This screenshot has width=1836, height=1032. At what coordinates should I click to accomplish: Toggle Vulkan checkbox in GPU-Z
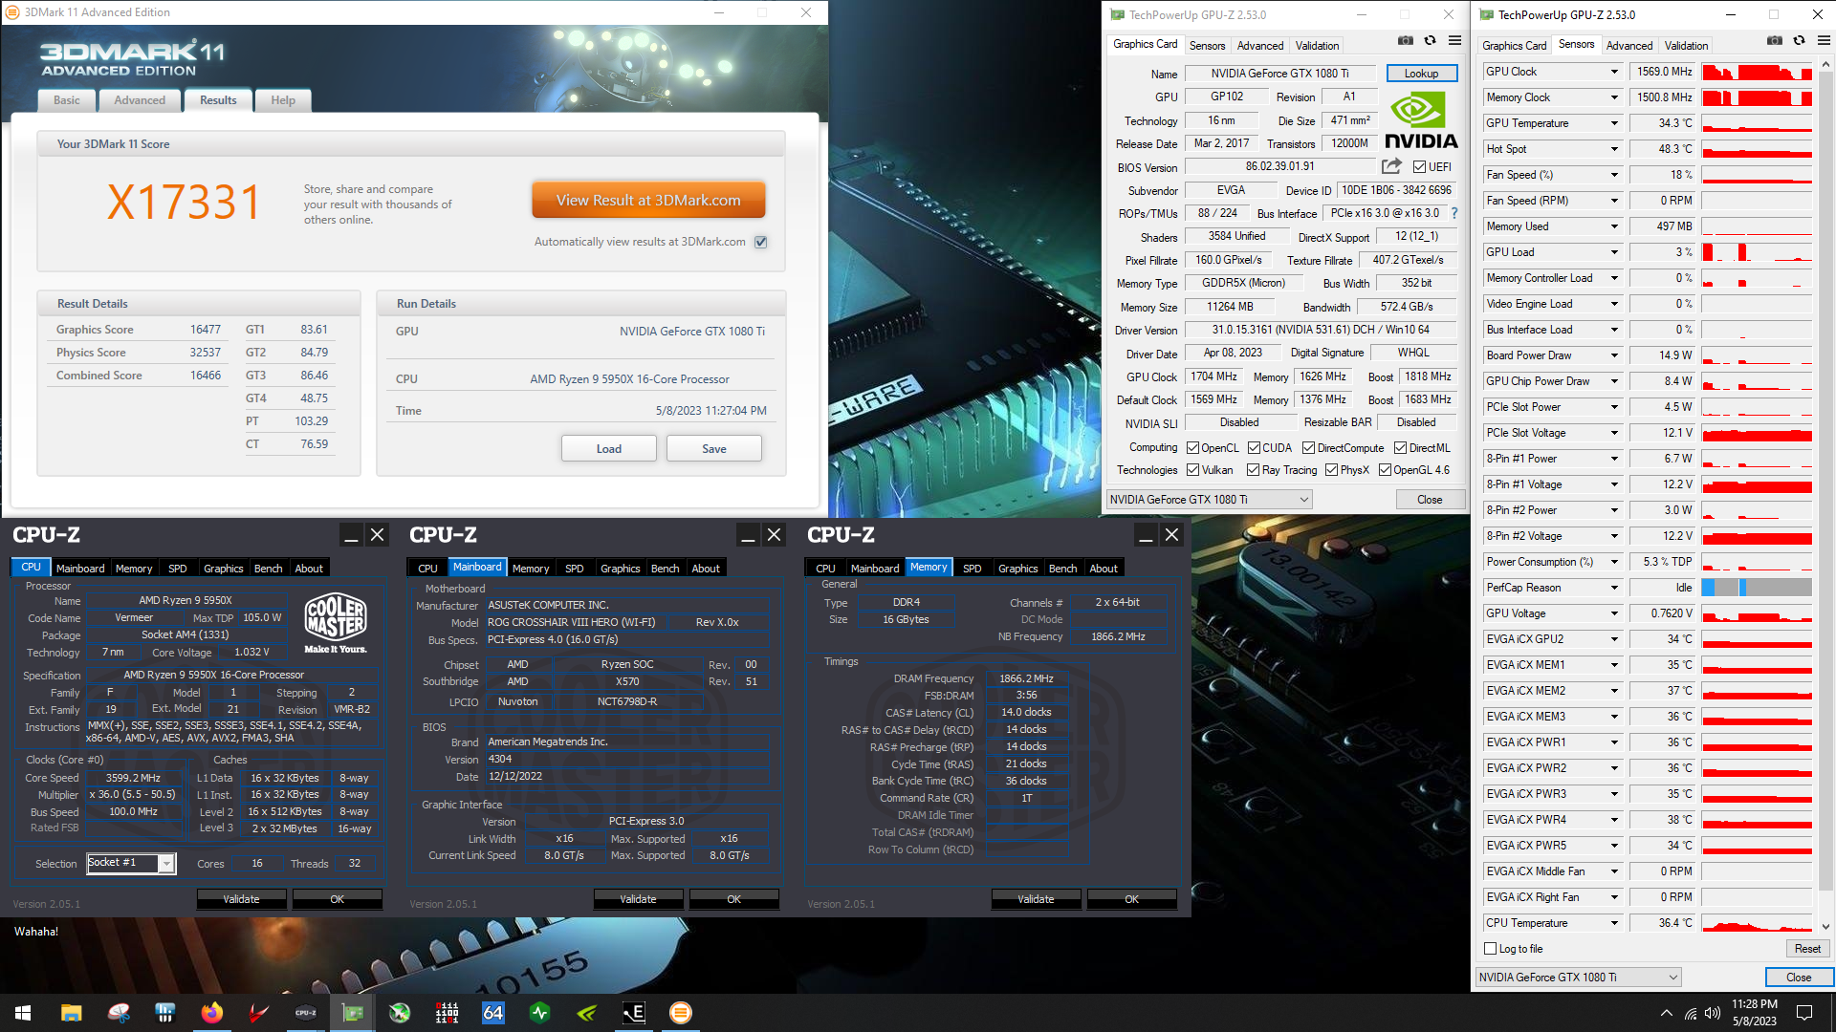click(x=1193, y=470)
